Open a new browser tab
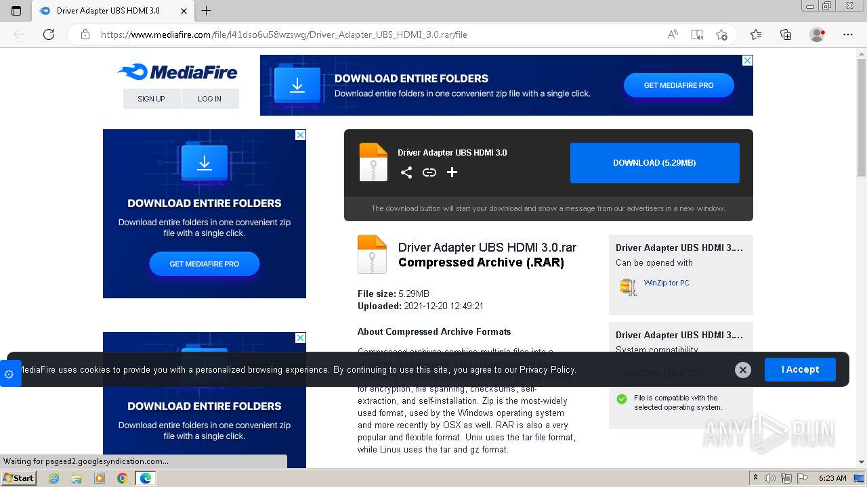The width and height of the screenshot is (867, 487). point(207,11)
